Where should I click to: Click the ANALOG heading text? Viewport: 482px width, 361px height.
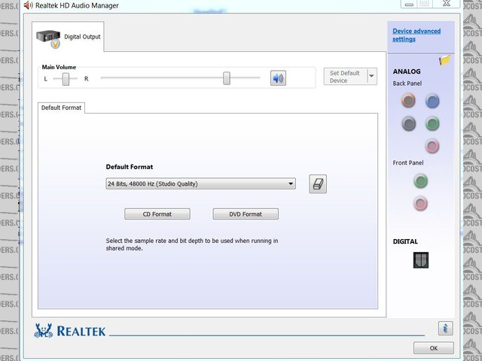407,71
